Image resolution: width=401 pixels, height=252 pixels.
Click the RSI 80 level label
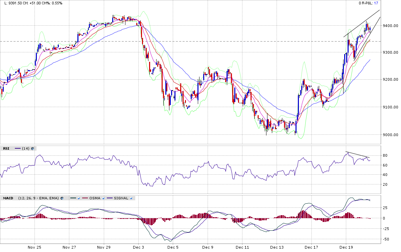click(385, 156)
